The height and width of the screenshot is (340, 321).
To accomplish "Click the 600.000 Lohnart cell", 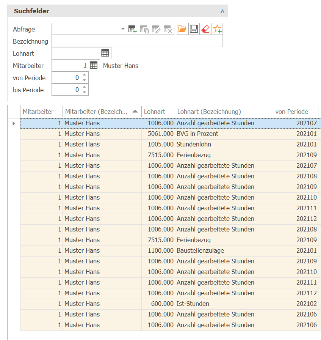I will point(158,304).
